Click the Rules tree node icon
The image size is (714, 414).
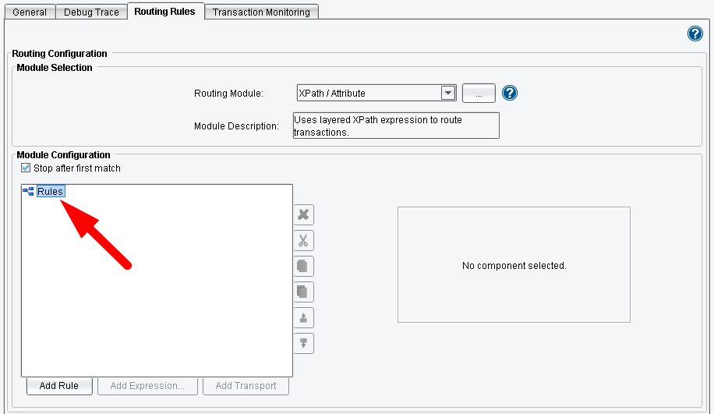pos(28,191)
